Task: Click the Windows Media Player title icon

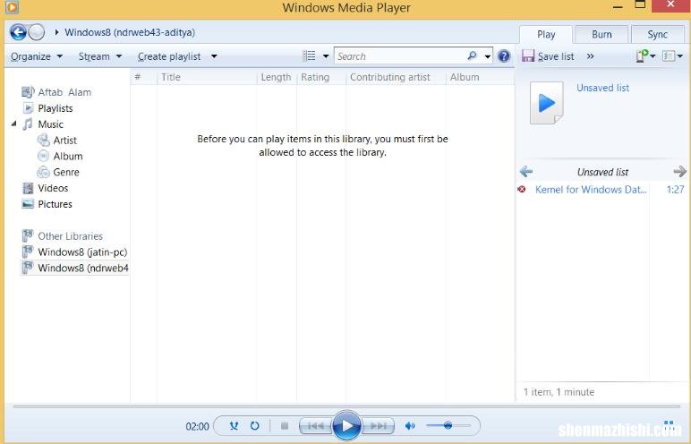Action: coord(12,7)
